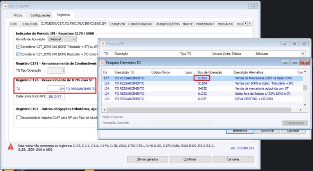This screenshot has height=171, width=313.
Task: Click the Últimos gerados button
Action: pyautogui.click(x=148, y=159)
